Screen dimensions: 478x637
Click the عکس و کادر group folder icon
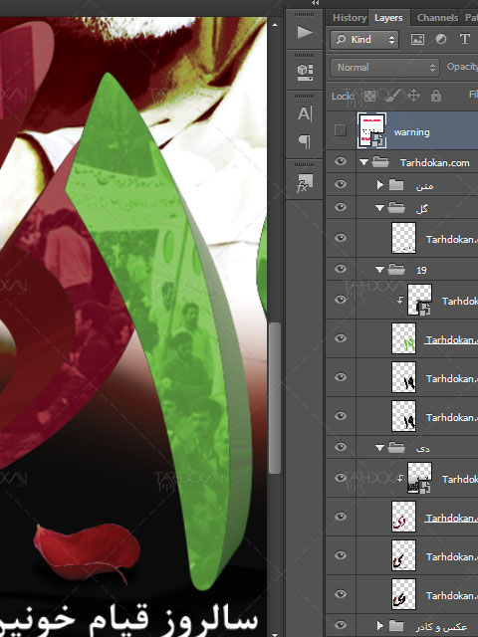point(396,626)
